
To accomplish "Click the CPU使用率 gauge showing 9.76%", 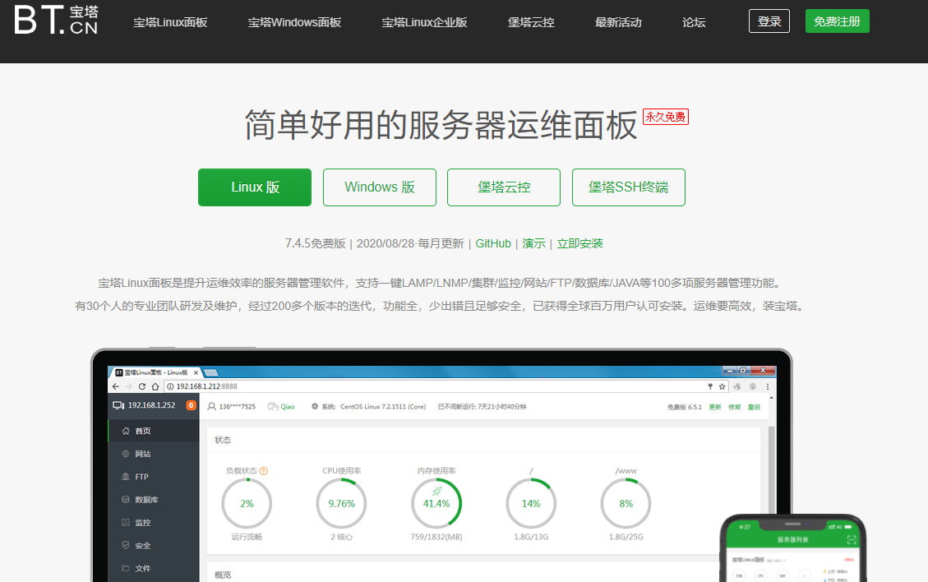I will (341, 503).
